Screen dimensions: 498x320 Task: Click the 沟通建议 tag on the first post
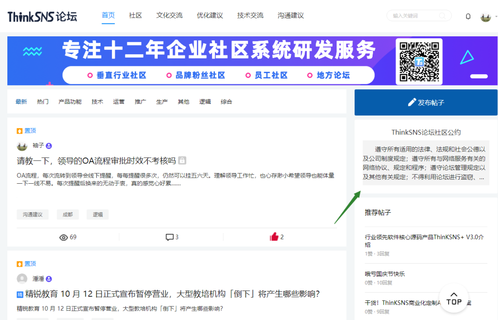tap(32, 215)
